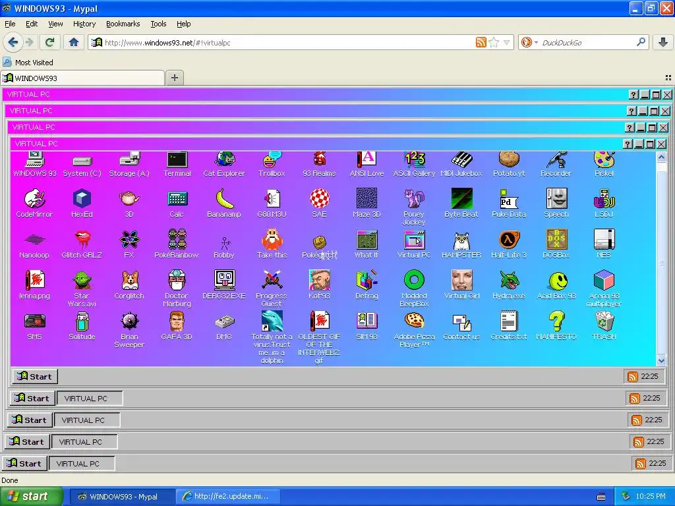Screen dimensions: 675x506
Task: Reload the current page
Action: point(50,42)
